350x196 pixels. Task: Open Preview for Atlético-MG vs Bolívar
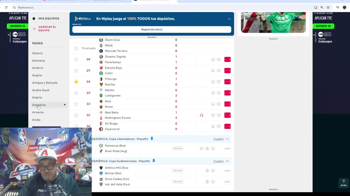[177, 171]
